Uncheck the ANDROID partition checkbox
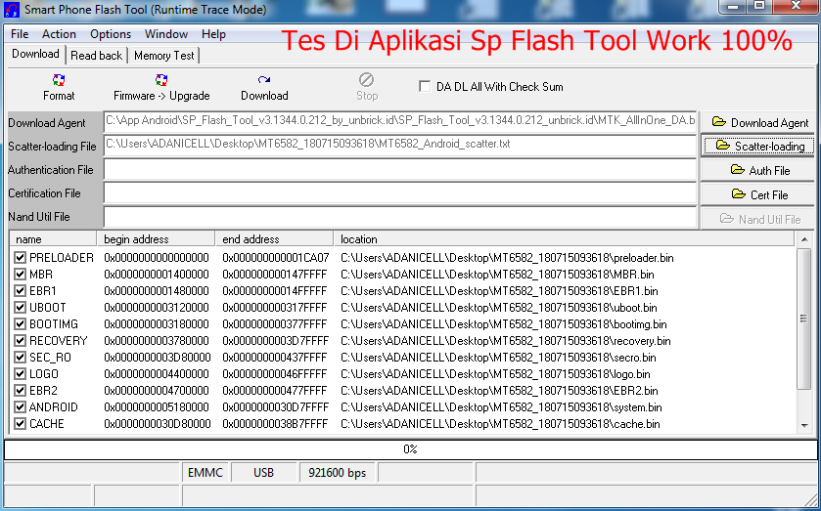This screenshot has height=511, width=821. [20, 406]
